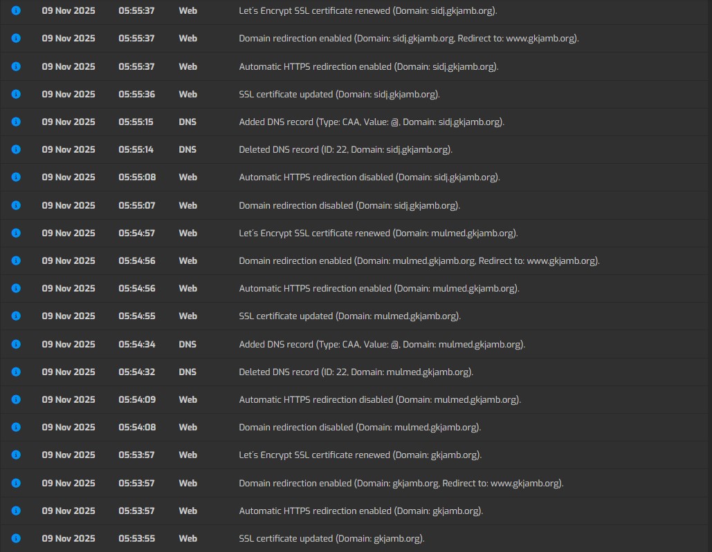Click the 05:55:08 timestamp
This screenshot has width=712, height=552.
pyautogui.click(x=137, y=177)
